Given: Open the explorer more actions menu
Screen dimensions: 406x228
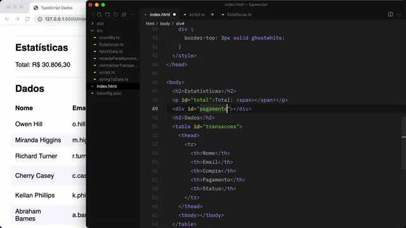Looking at the screenshot, I should [x=133, y=15].
